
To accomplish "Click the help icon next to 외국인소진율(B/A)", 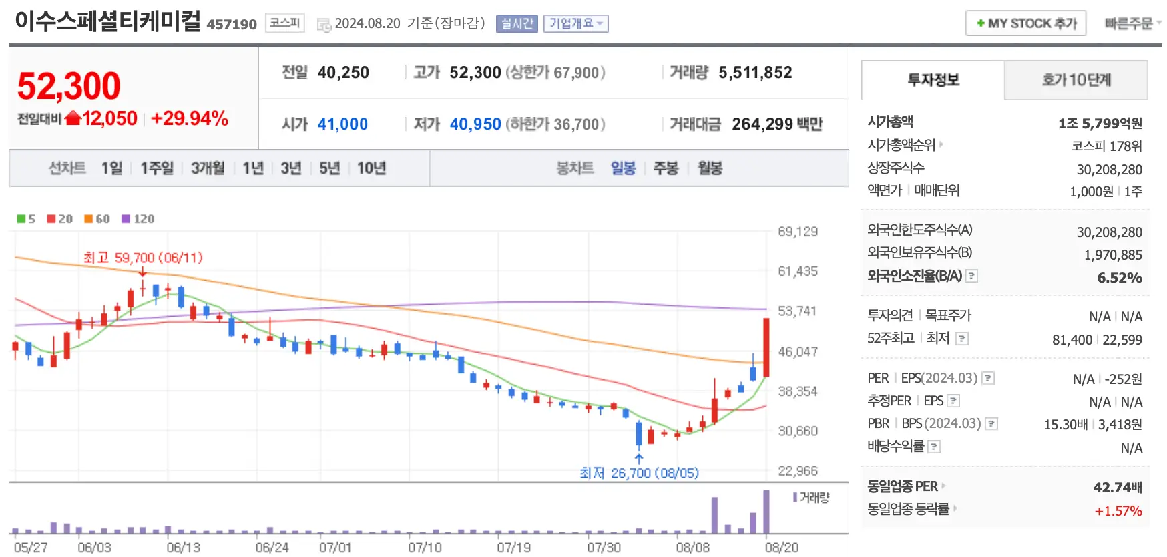I will (972, 276).
